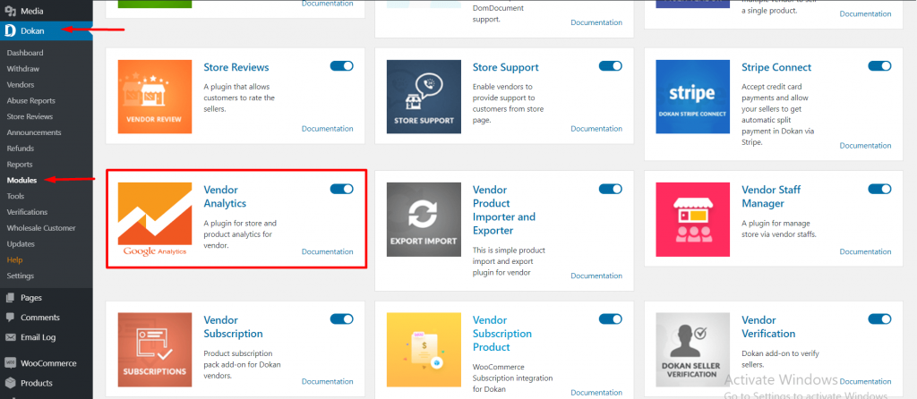Click the Vendor Subscription Product title
Viewport: 917px width, 399px height.
[502, 334]
